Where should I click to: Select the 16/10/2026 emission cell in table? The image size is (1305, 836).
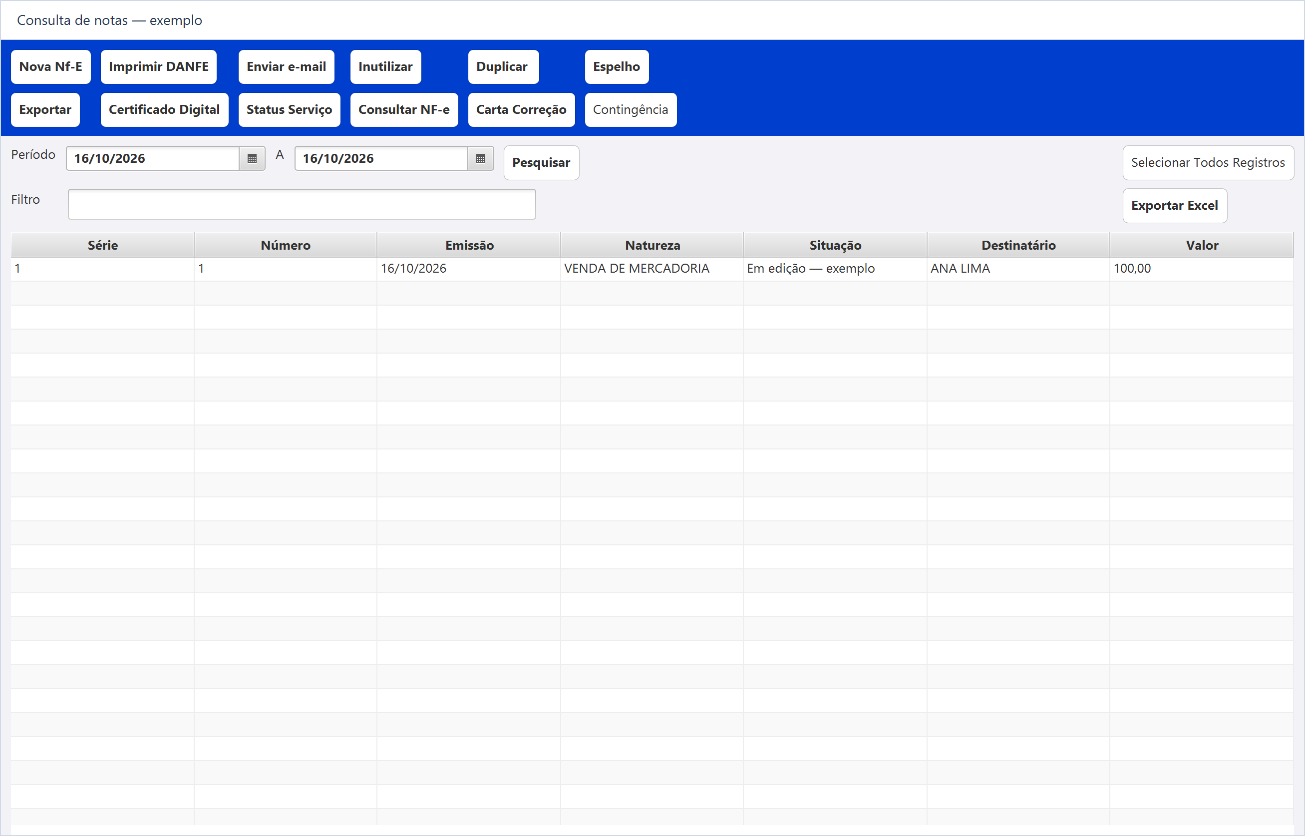469,269
